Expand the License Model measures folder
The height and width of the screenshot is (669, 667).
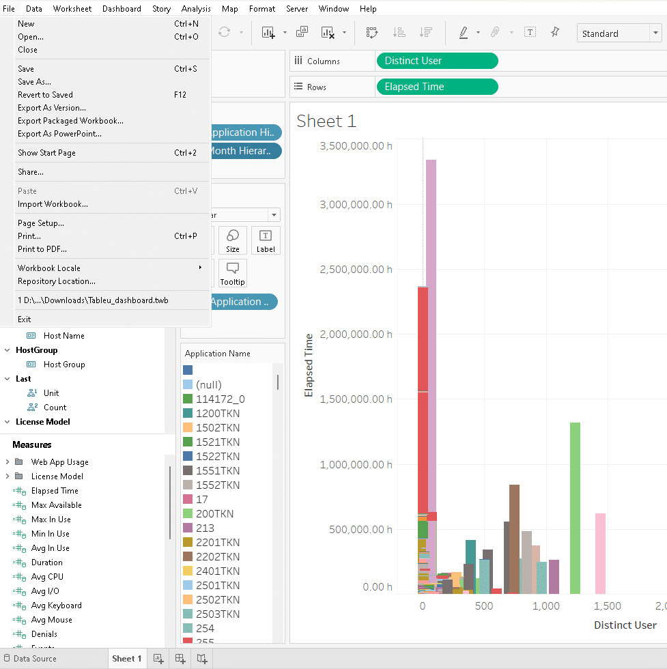tap(8, 476)
